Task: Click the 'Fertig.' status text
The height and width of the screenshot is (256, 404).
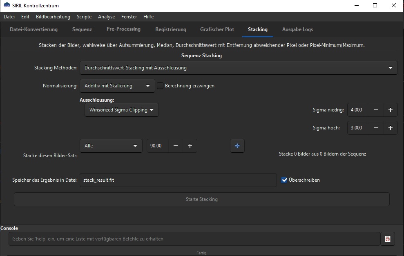Action: pyautogui.click(x=202, y=253)
